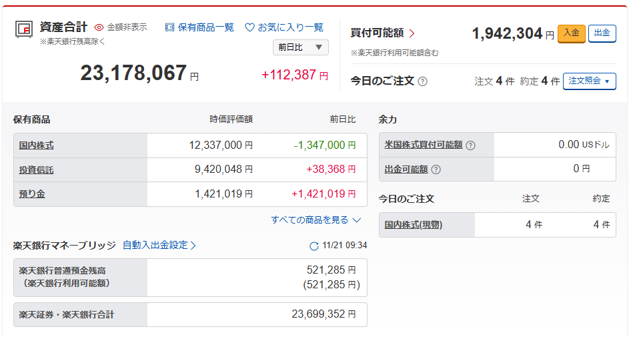Click the 米国株式買付可能額 link

click(424, 145)
